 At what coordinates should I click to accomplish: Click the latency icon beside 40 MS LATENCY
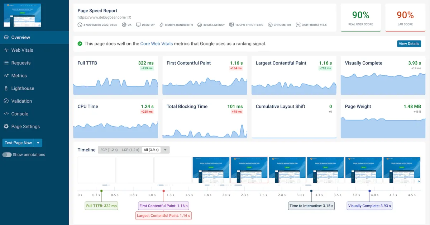tap(199, 25)
